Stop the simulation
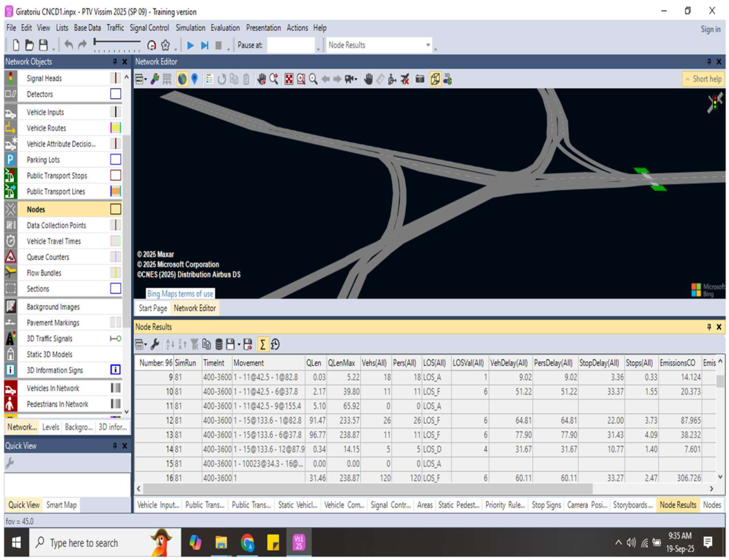Screen dimensions: 729x560 218,45
